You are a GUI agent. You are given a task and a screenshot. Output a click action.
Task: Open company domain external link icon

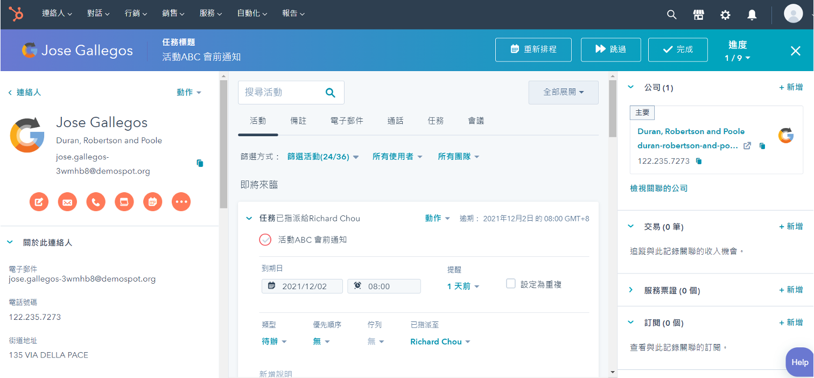click(747, 146)
